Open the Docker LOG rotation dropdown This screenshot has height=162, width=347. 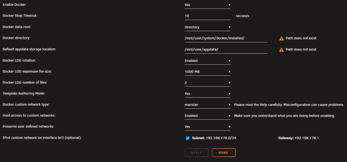pos(208,61)
